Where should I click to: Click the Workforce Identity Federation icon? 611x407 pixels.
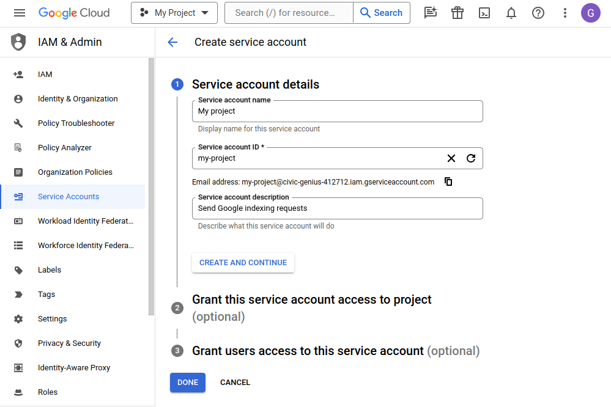pyautogui.click(x=18, y=246)
